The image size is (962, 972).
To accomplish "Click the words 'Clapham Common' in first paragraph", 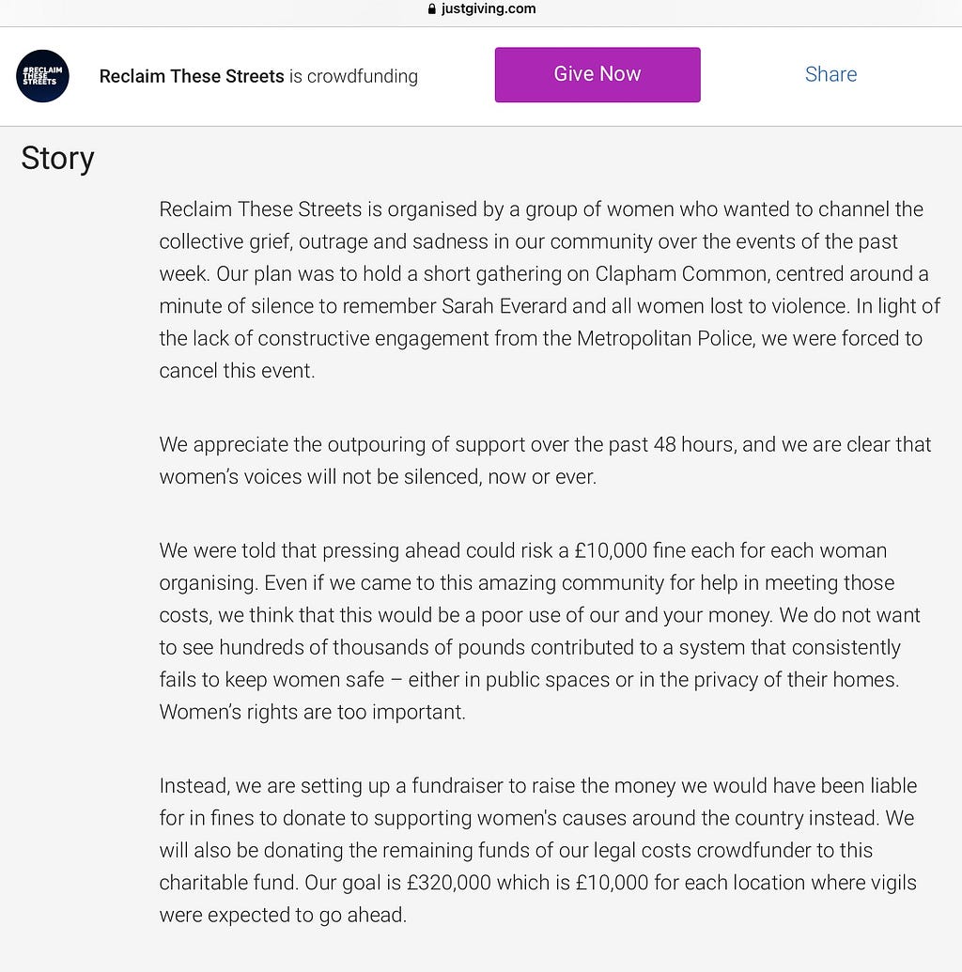I will pyautogui.click(x=680, y=274).
